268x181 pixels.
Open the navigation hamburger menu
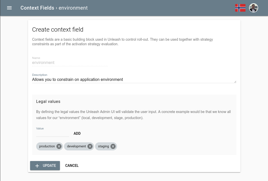coord(9,8)
